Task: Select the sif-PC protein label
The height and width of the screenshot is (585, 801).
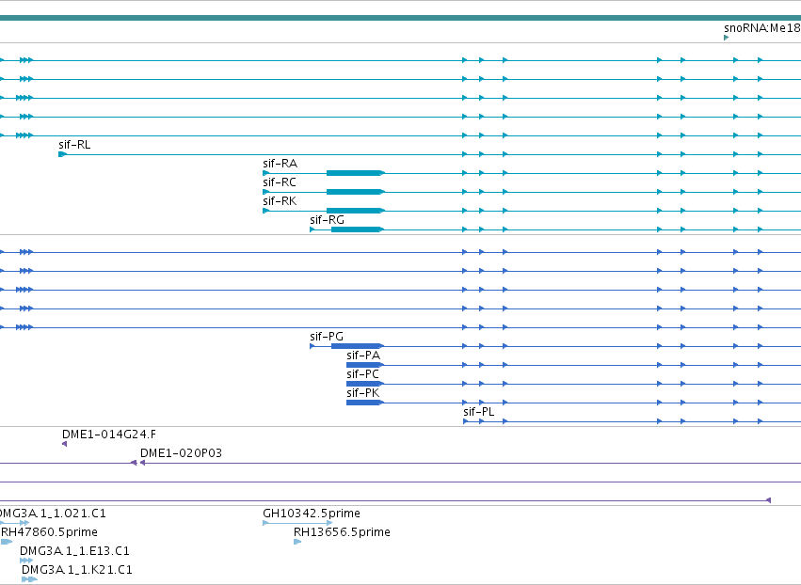Action: 362,374
